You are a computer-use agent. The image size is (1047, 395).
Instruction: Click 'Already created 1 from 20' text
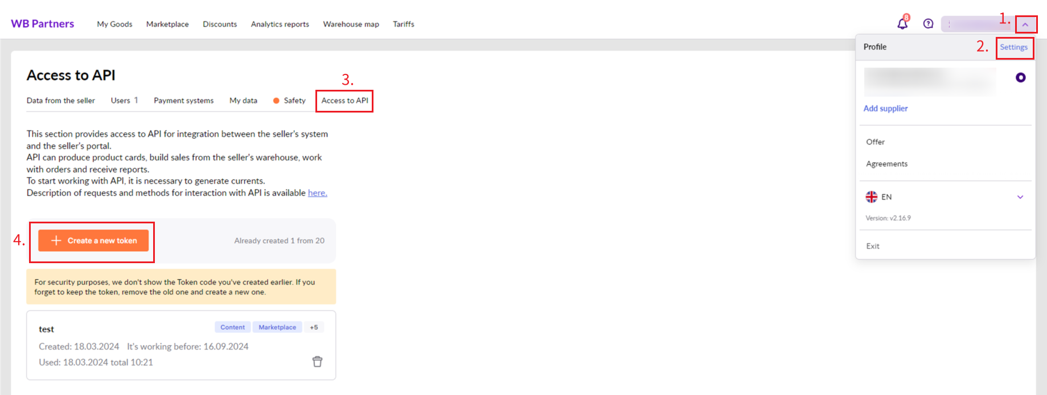[x=280, y=241]
